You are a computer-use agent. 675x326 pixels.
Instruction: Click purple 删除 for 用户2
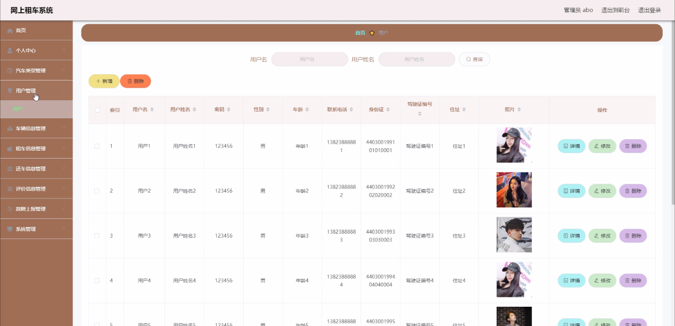tap(633, 191)
